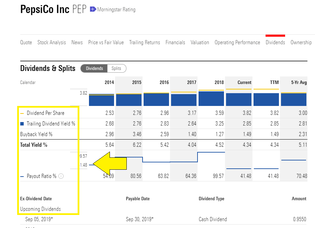Click the Sep 30, 2019 payable date
The image size is (315, 228).
pos(139,219)
